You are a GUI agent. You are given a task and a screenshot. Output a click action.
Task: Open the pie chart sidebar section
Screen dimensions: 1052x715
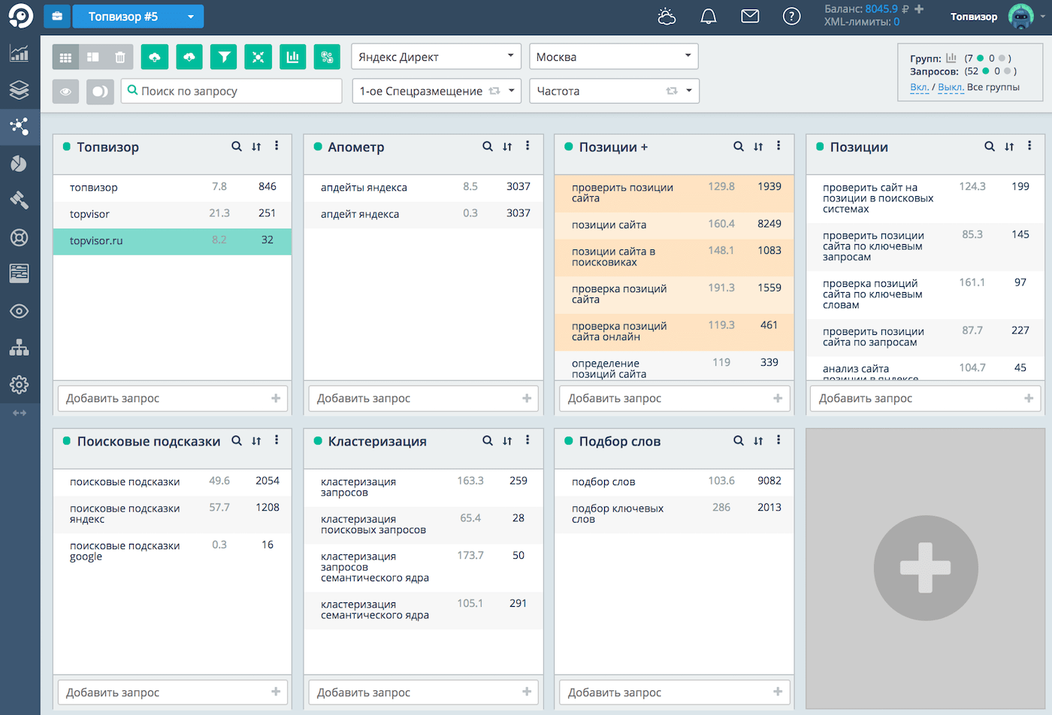pos(19,163)
